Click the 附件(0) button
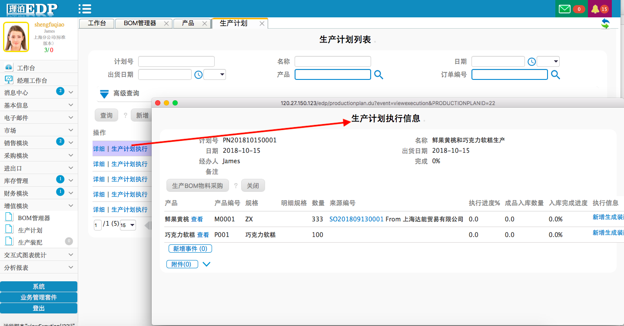Viewport: 624px width, 326px height. (182, 264)
